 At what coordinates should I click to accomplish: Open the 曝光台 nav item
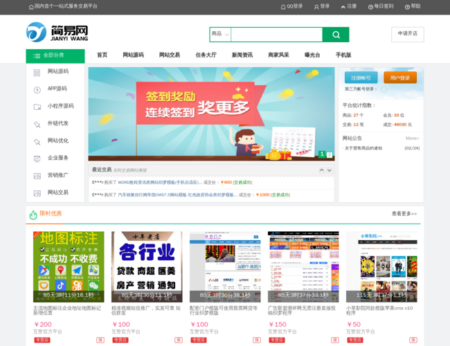tap(312, 55)
